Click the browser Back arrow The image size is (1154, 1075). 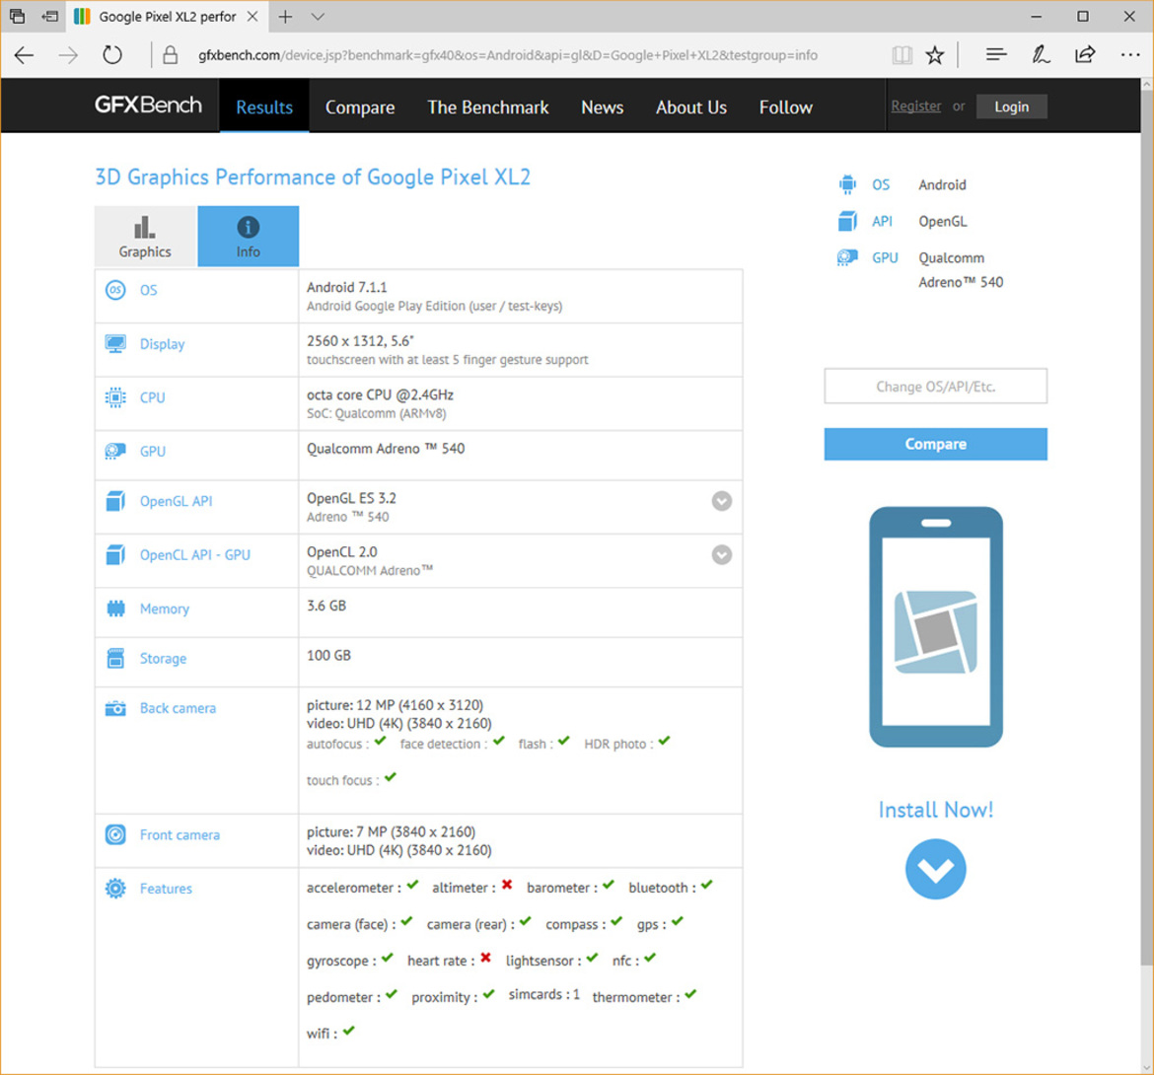[x=25, y=55]
